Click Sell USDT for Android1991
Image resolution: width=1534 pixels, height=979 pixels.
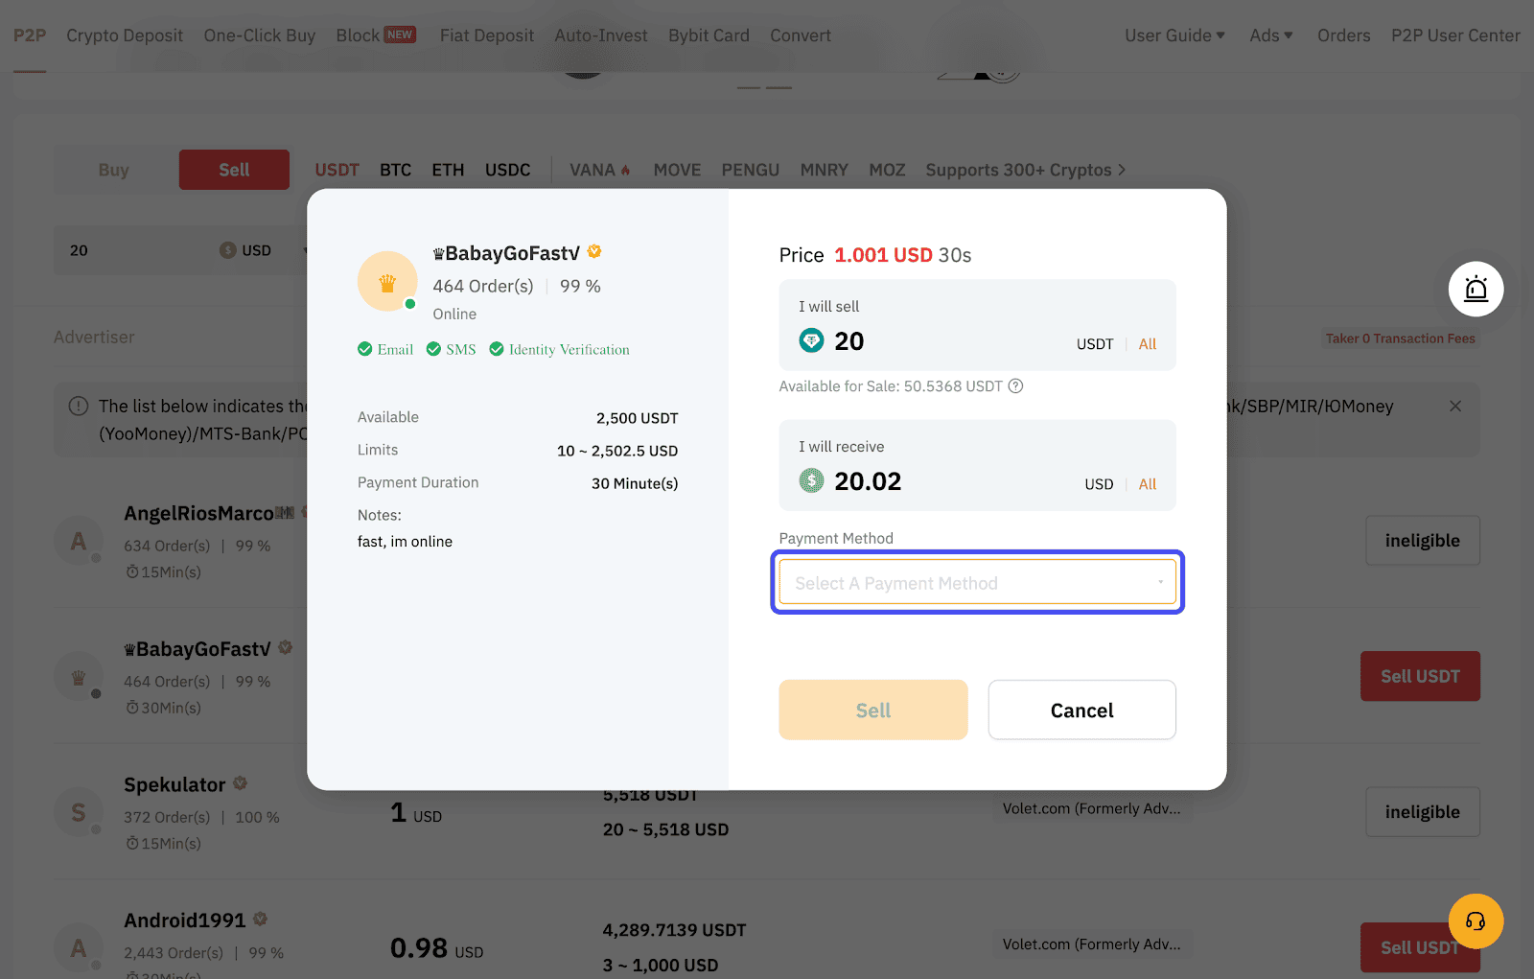(x=1420, y=947)
